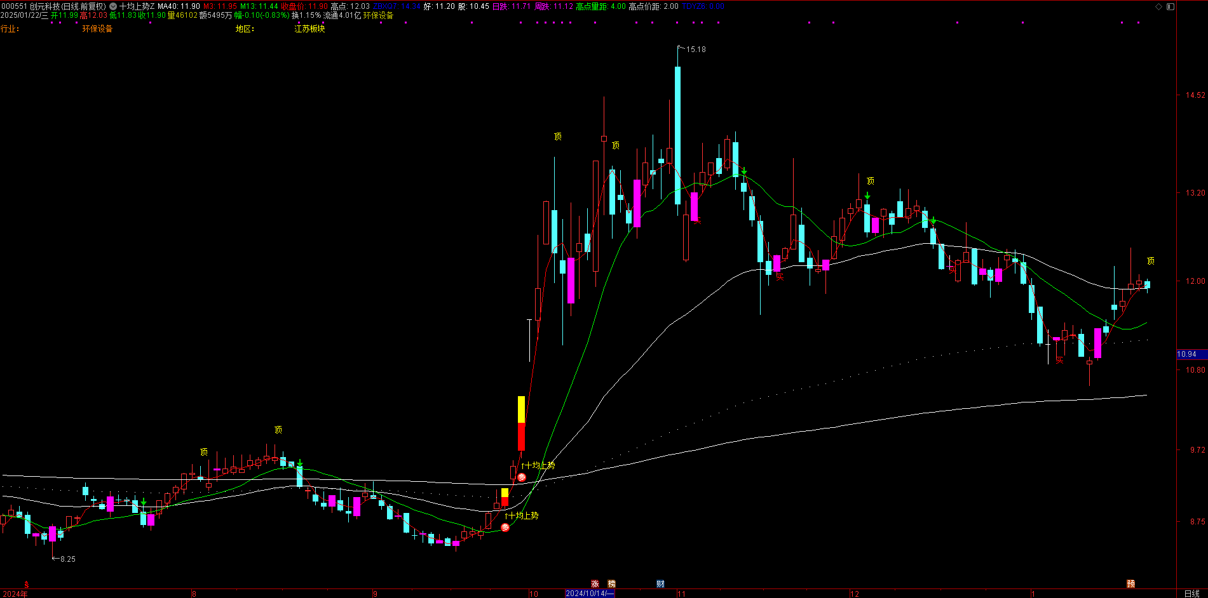This screenshot has height=598, width=1208.
Task: Click the upper 十均上势 signal label
Action: [538, 465]
